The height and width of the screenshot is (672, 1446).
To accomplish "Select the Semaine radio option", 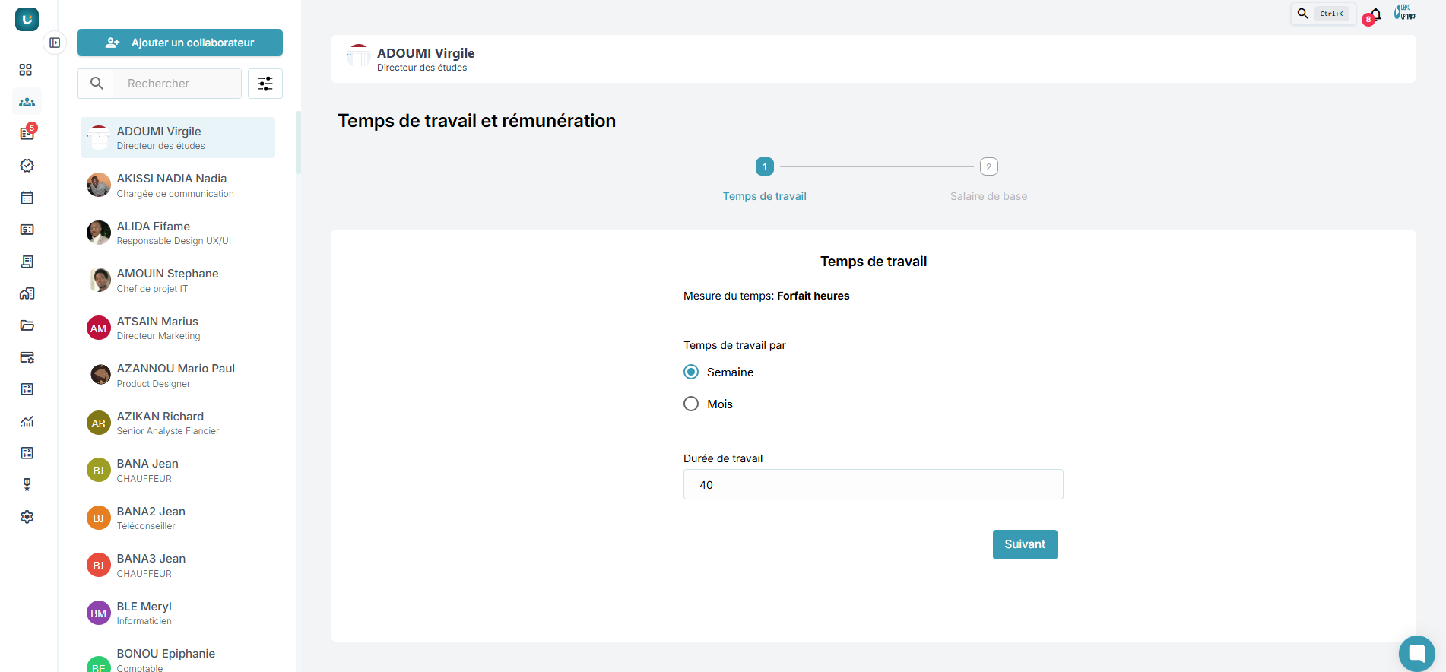I will [x=691, y=372].
